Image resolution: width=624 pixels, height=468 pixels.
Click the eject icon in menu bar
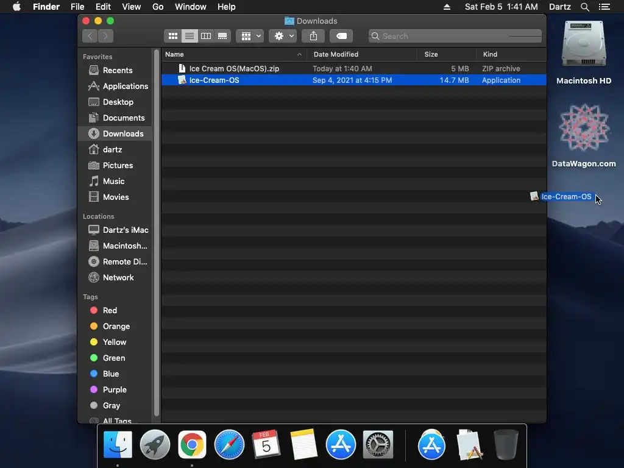click(447, 7)
